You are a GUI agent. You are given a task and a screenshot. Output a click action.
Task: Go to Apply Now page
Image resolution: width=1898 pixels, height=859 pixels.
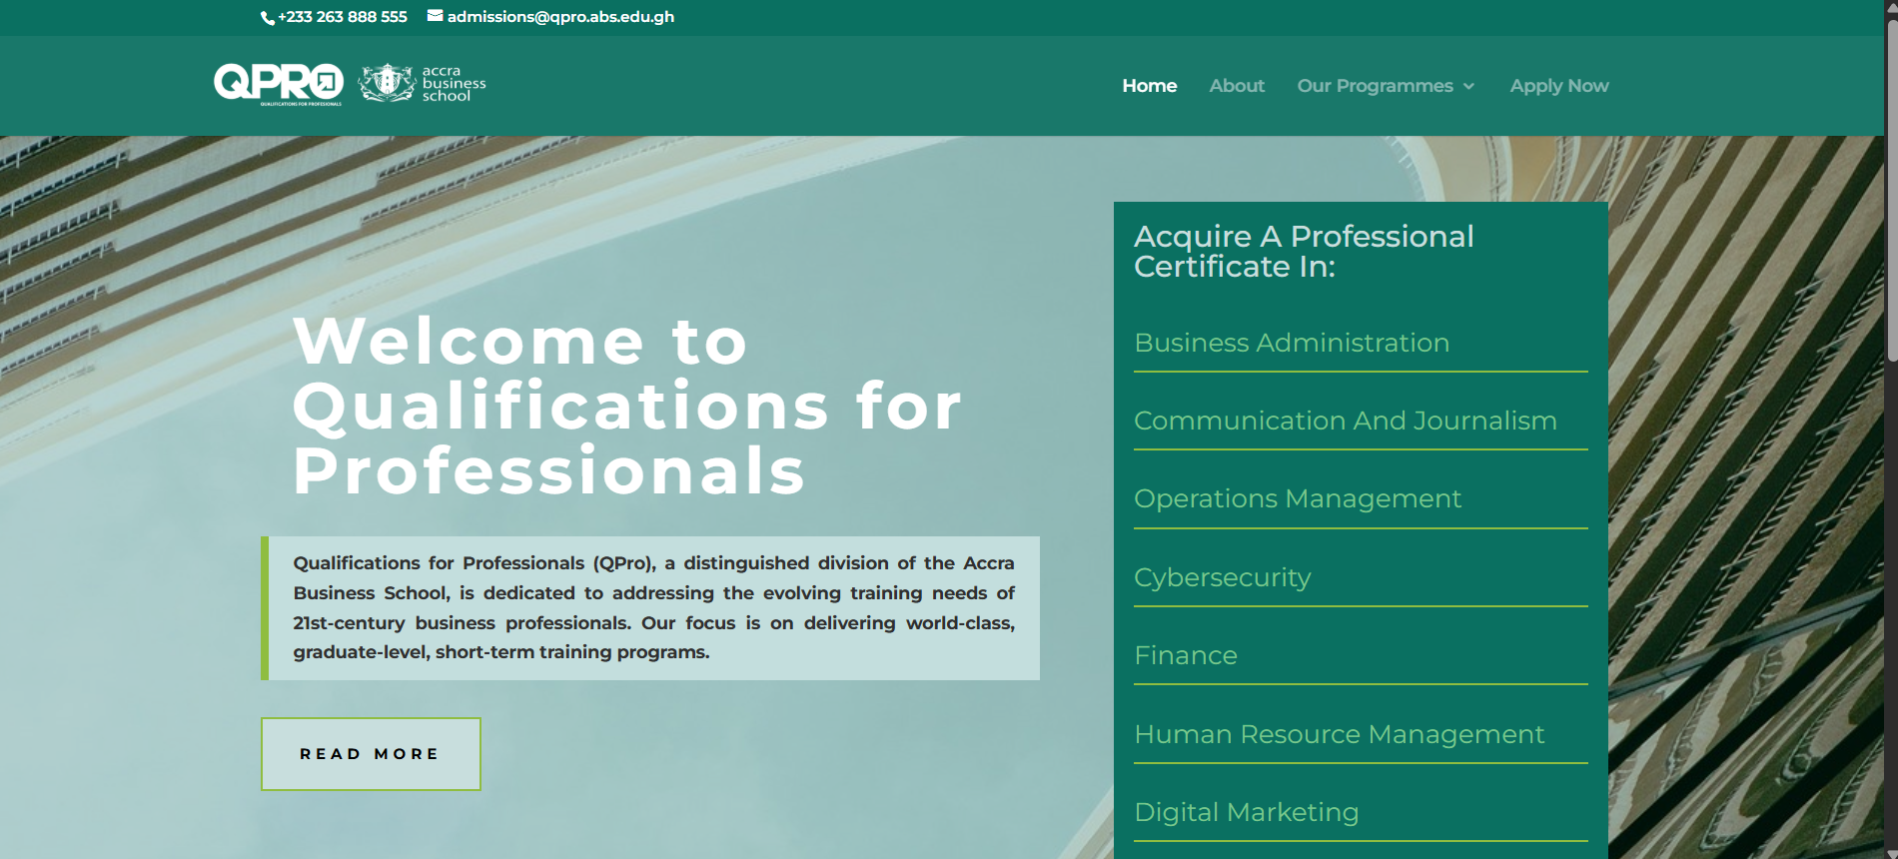[x=1558, y=86]
